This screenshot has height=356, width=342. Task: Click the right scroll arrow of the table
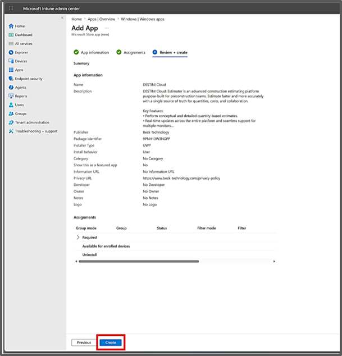(x=274, y=261)
